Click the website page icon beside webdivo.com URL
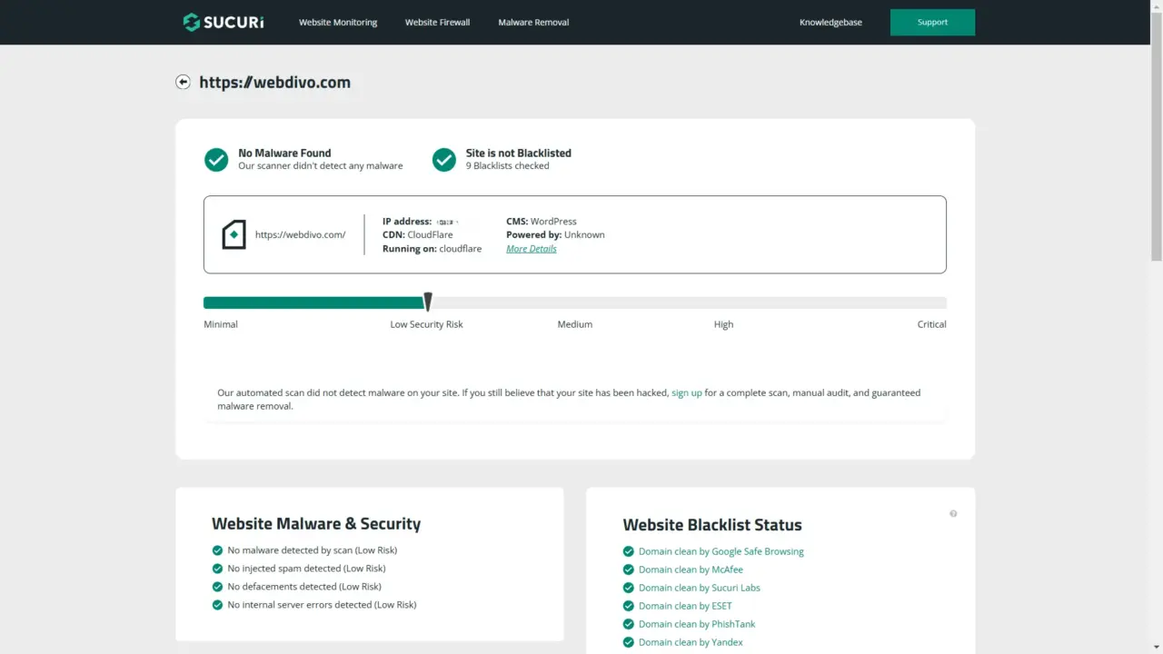This screenshot has width=1163, height=654. [234, 234]
